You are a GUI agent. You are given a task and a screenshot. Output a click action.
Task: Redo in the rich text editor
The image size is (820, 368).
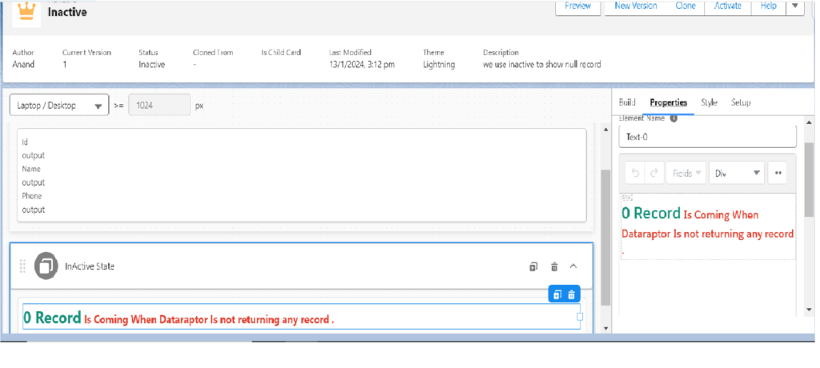coord(653,173)
